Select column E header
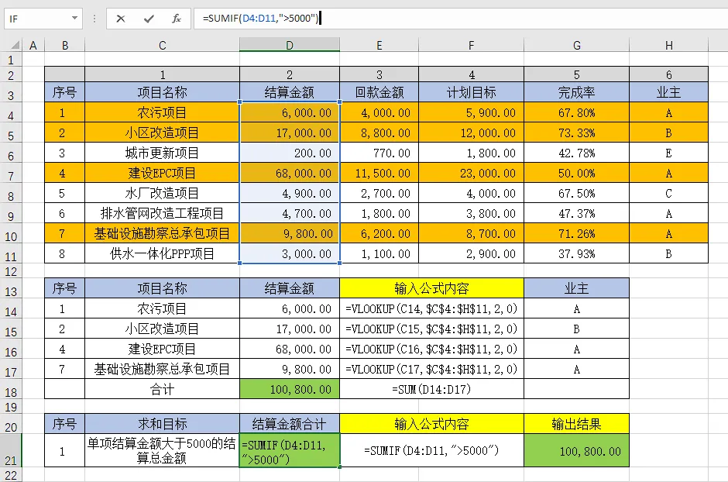The width and height of the screenshot is (728, 482). tap(379, 45)
